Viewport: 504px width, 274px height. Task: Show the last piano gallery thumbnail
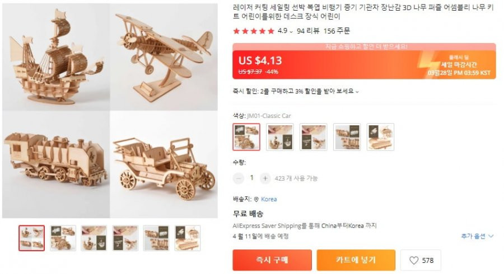(188, 238)
